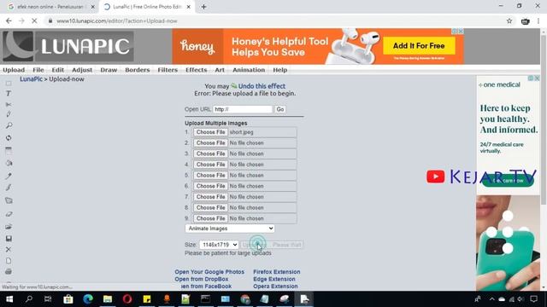The image size is (547, 307).
Task: Click Open from DropBox link
Action: [202, 279]
